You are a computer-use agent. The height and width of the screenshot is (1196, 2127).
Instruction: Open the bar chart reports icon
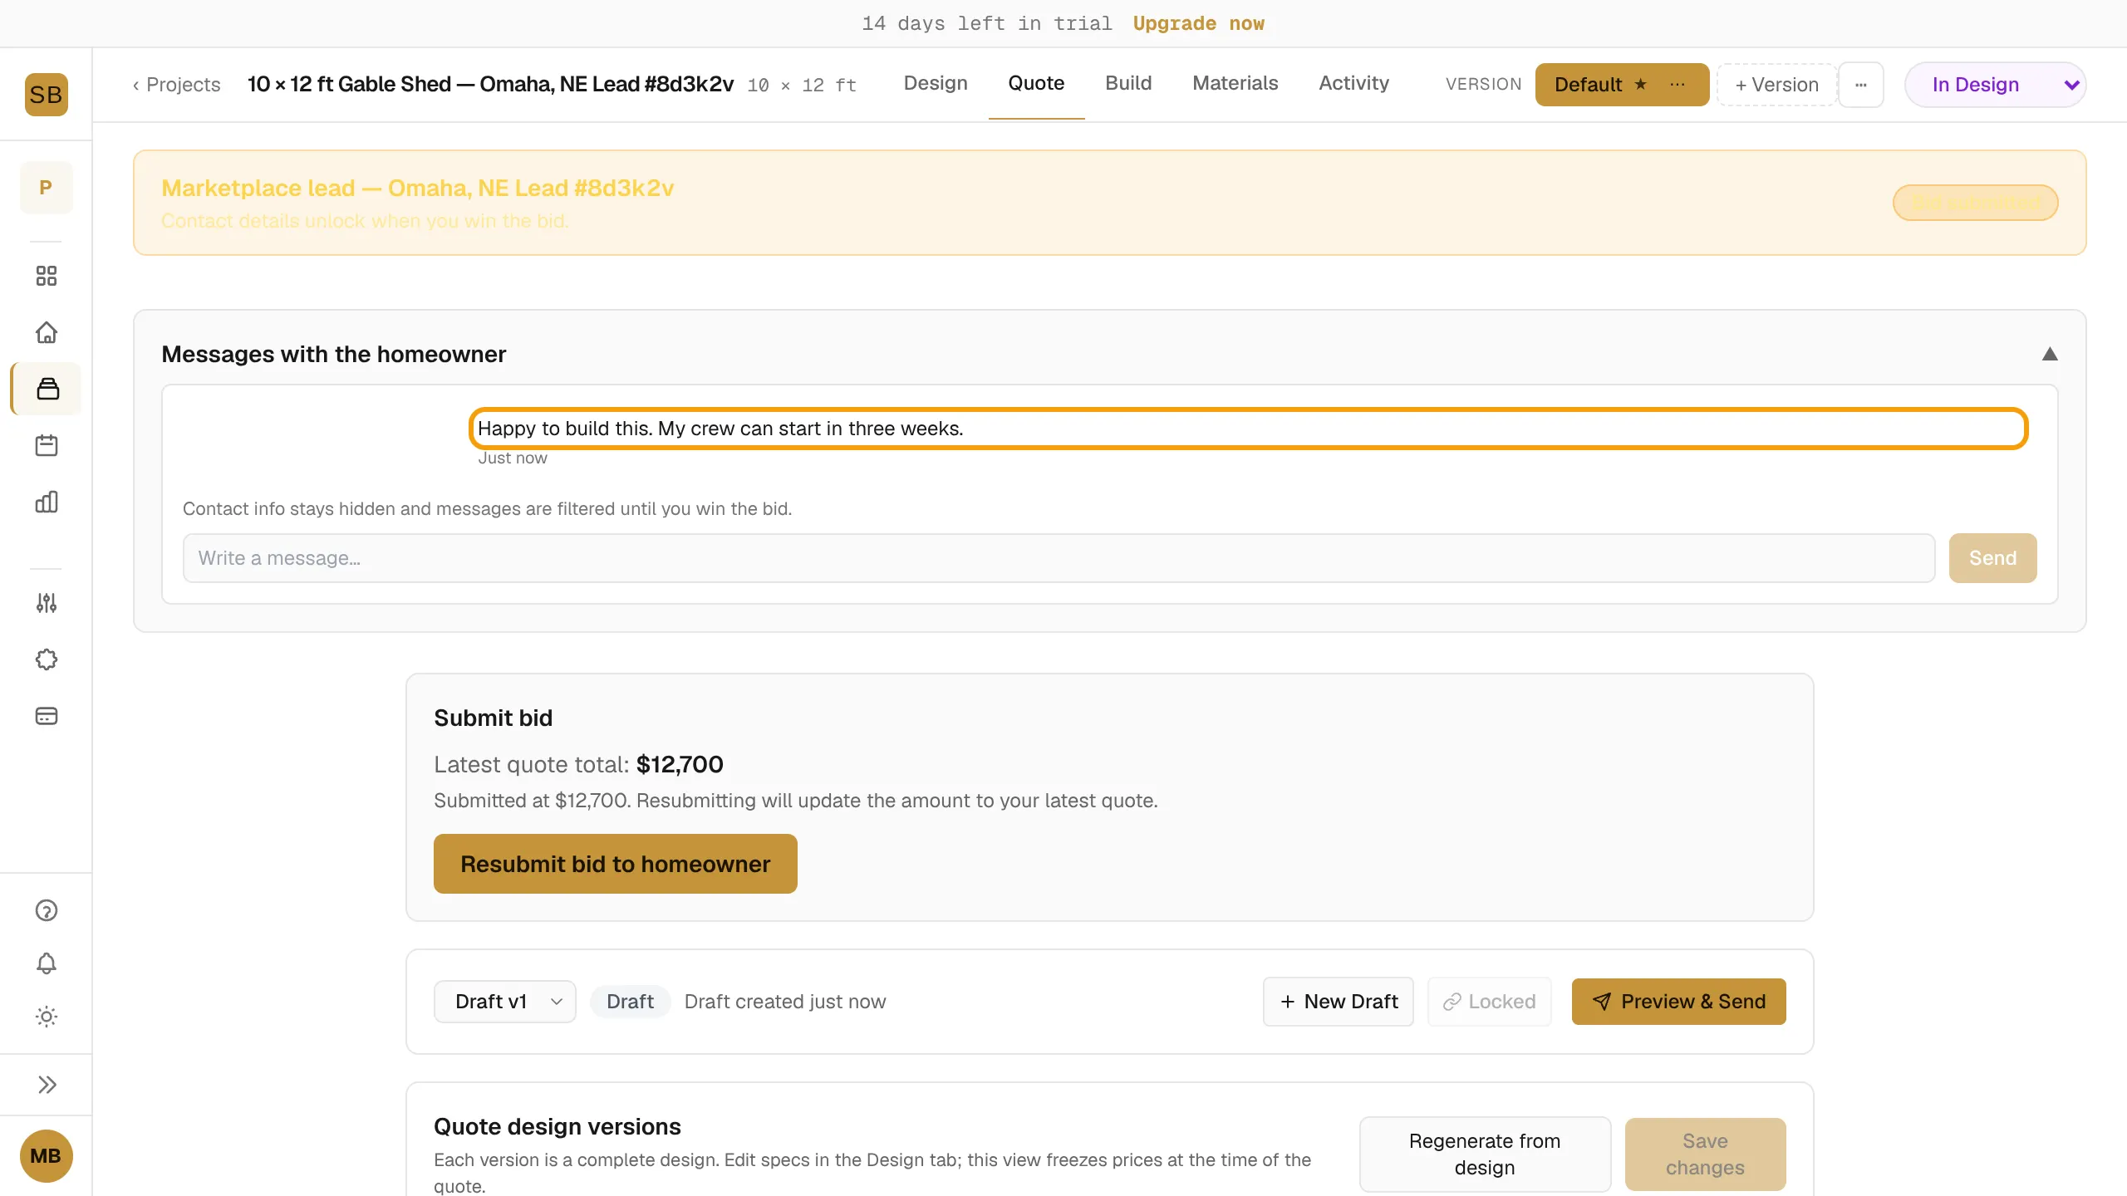pos(47,502)
